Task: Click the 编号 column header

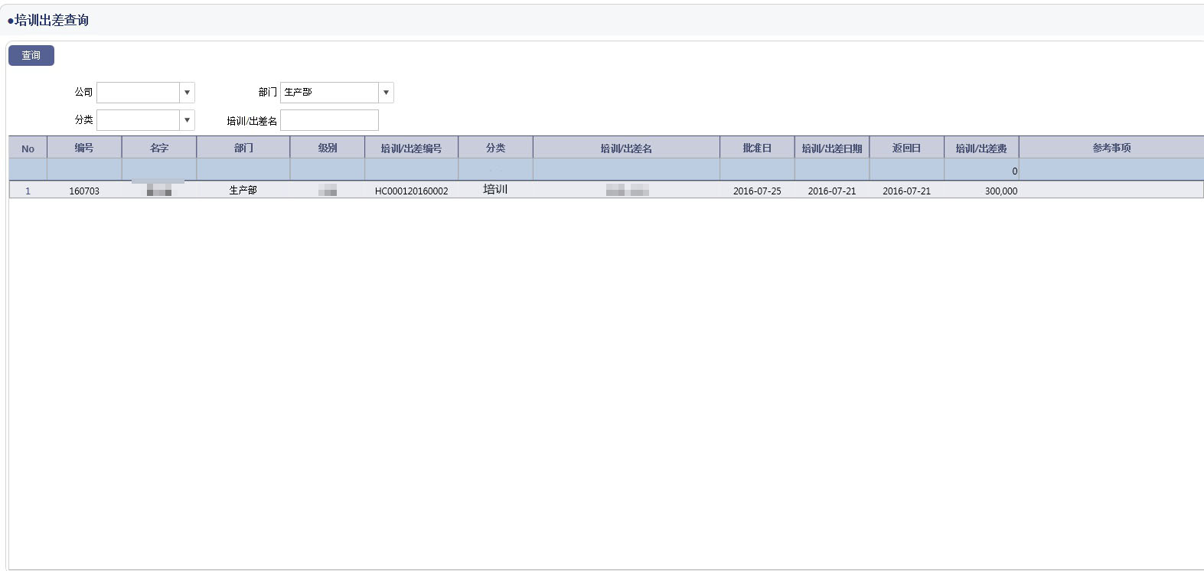Action: (84, 148)
